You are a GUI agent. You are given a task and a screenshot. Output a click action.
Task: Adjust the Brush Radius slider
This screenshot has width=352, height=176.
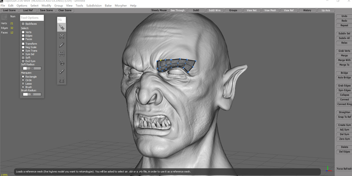click(32, 94)
